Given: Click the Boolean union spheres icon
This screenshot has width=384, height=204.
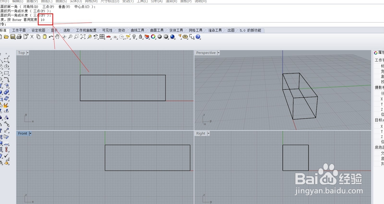Looking at the screenshot, I should pos(7,92).
